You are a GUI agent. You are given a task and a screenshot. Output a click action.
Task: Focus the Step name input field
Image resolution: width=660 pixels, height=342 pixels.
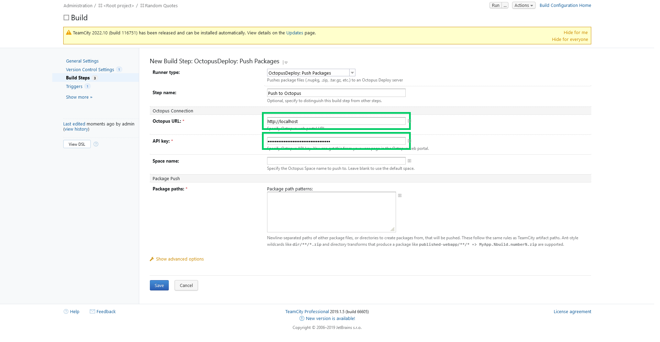(336, 93)
